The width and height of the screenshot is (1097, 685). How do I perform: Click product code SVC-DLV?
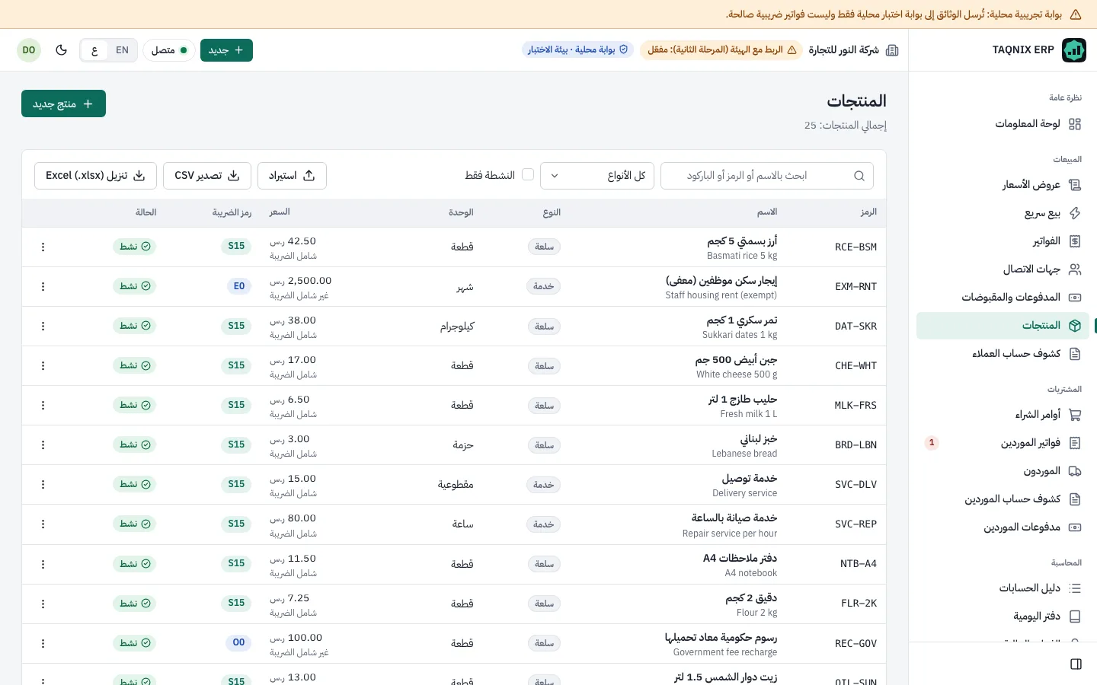pyautogui.click(x=856, y=485)
